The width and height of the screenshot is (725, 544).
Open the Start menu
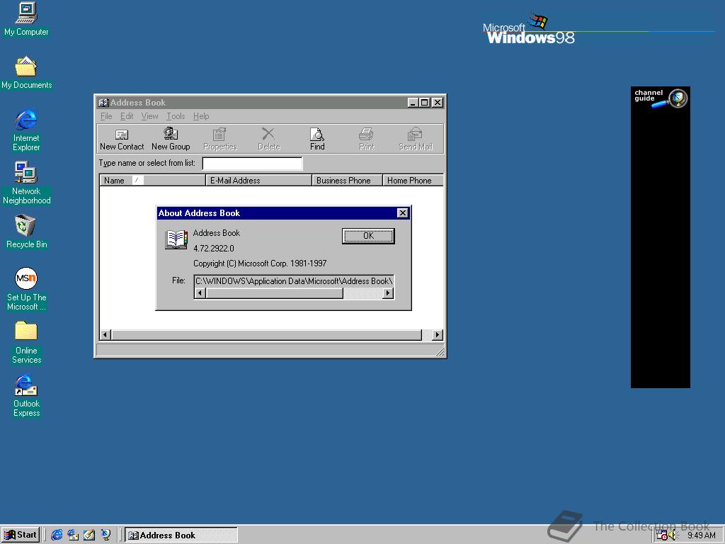point(21,535)
